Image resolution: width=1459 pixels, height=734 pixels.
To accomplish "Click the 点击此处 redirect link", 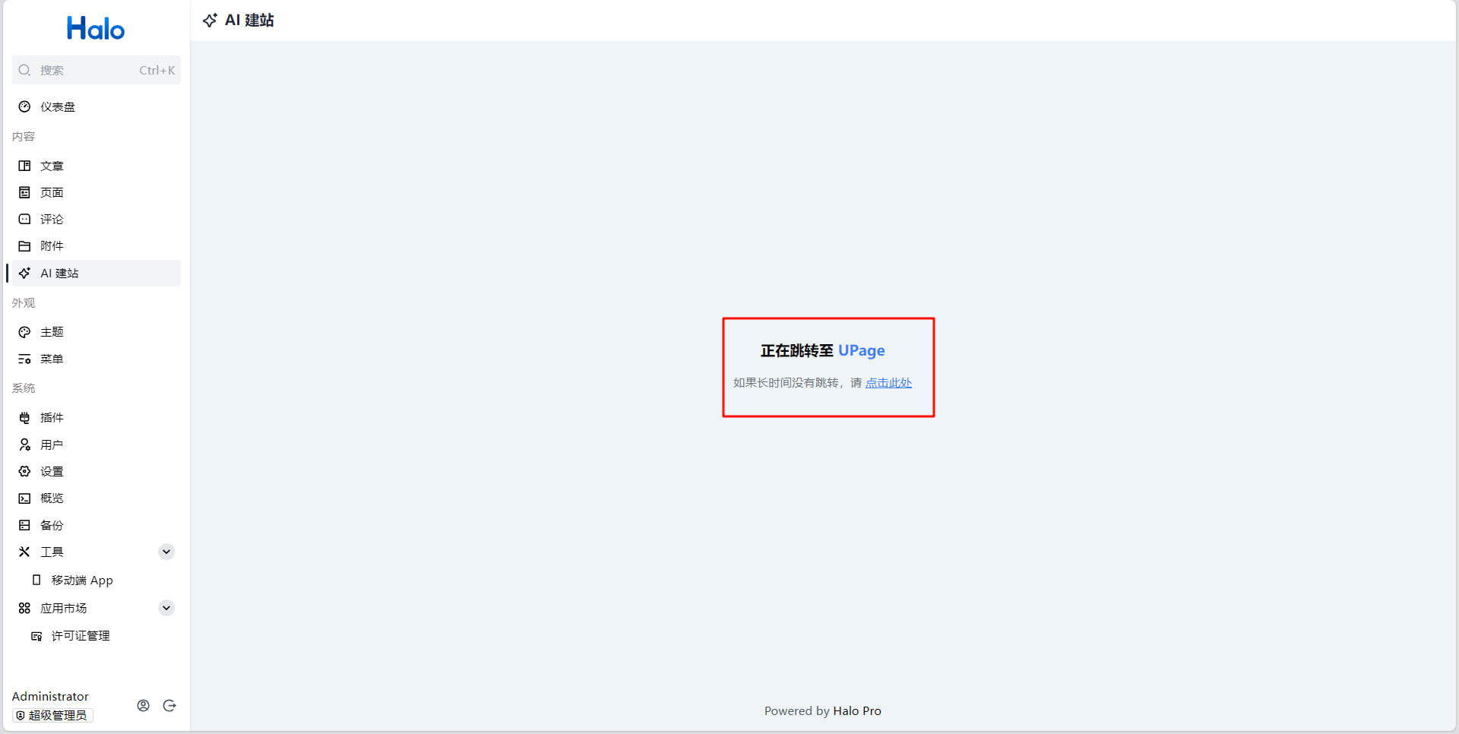I will pyautogui.click(x=888, y=383).
